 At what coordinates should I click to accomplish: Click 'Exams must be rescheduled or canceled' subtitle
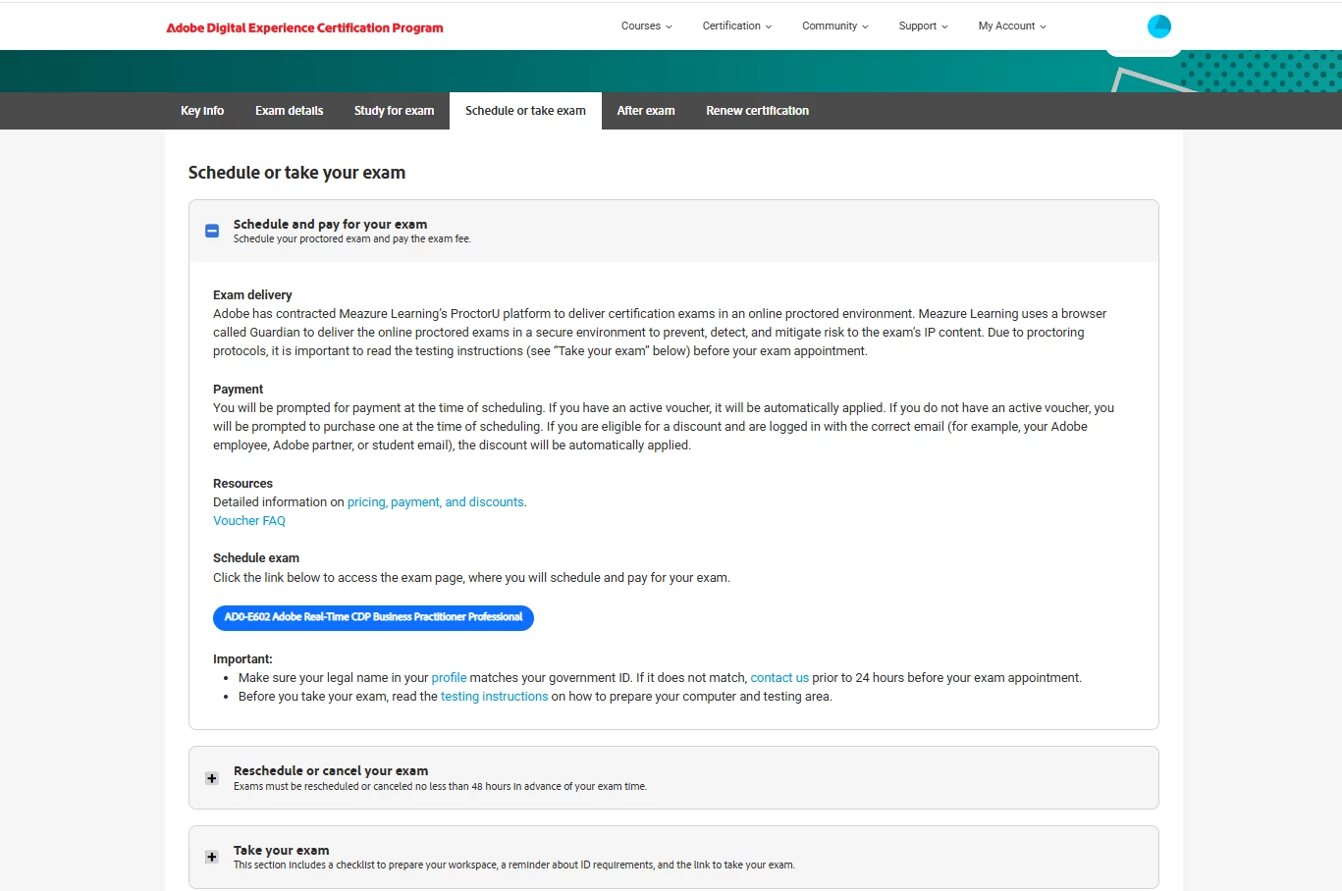(x=440, y=787)
